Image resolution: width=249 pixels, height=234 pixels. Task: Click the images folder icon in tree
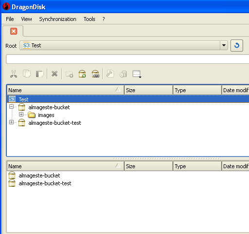pos(32,115)
